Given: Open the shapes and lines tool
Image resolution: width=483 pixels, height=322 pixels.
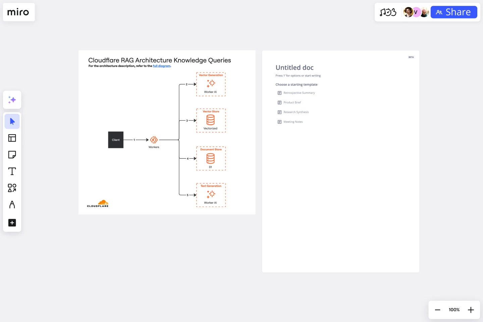Looking at the screenshot, I should 12,188.
